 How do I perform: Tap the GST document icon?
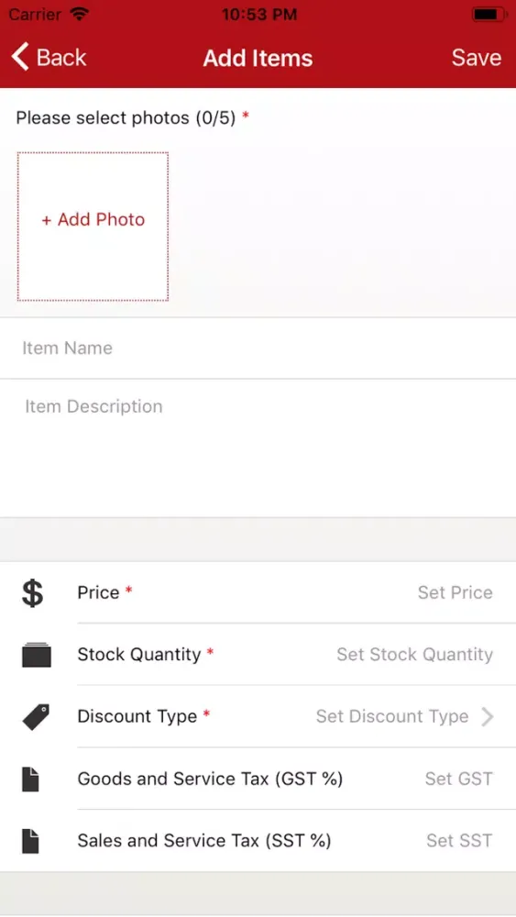30,779
